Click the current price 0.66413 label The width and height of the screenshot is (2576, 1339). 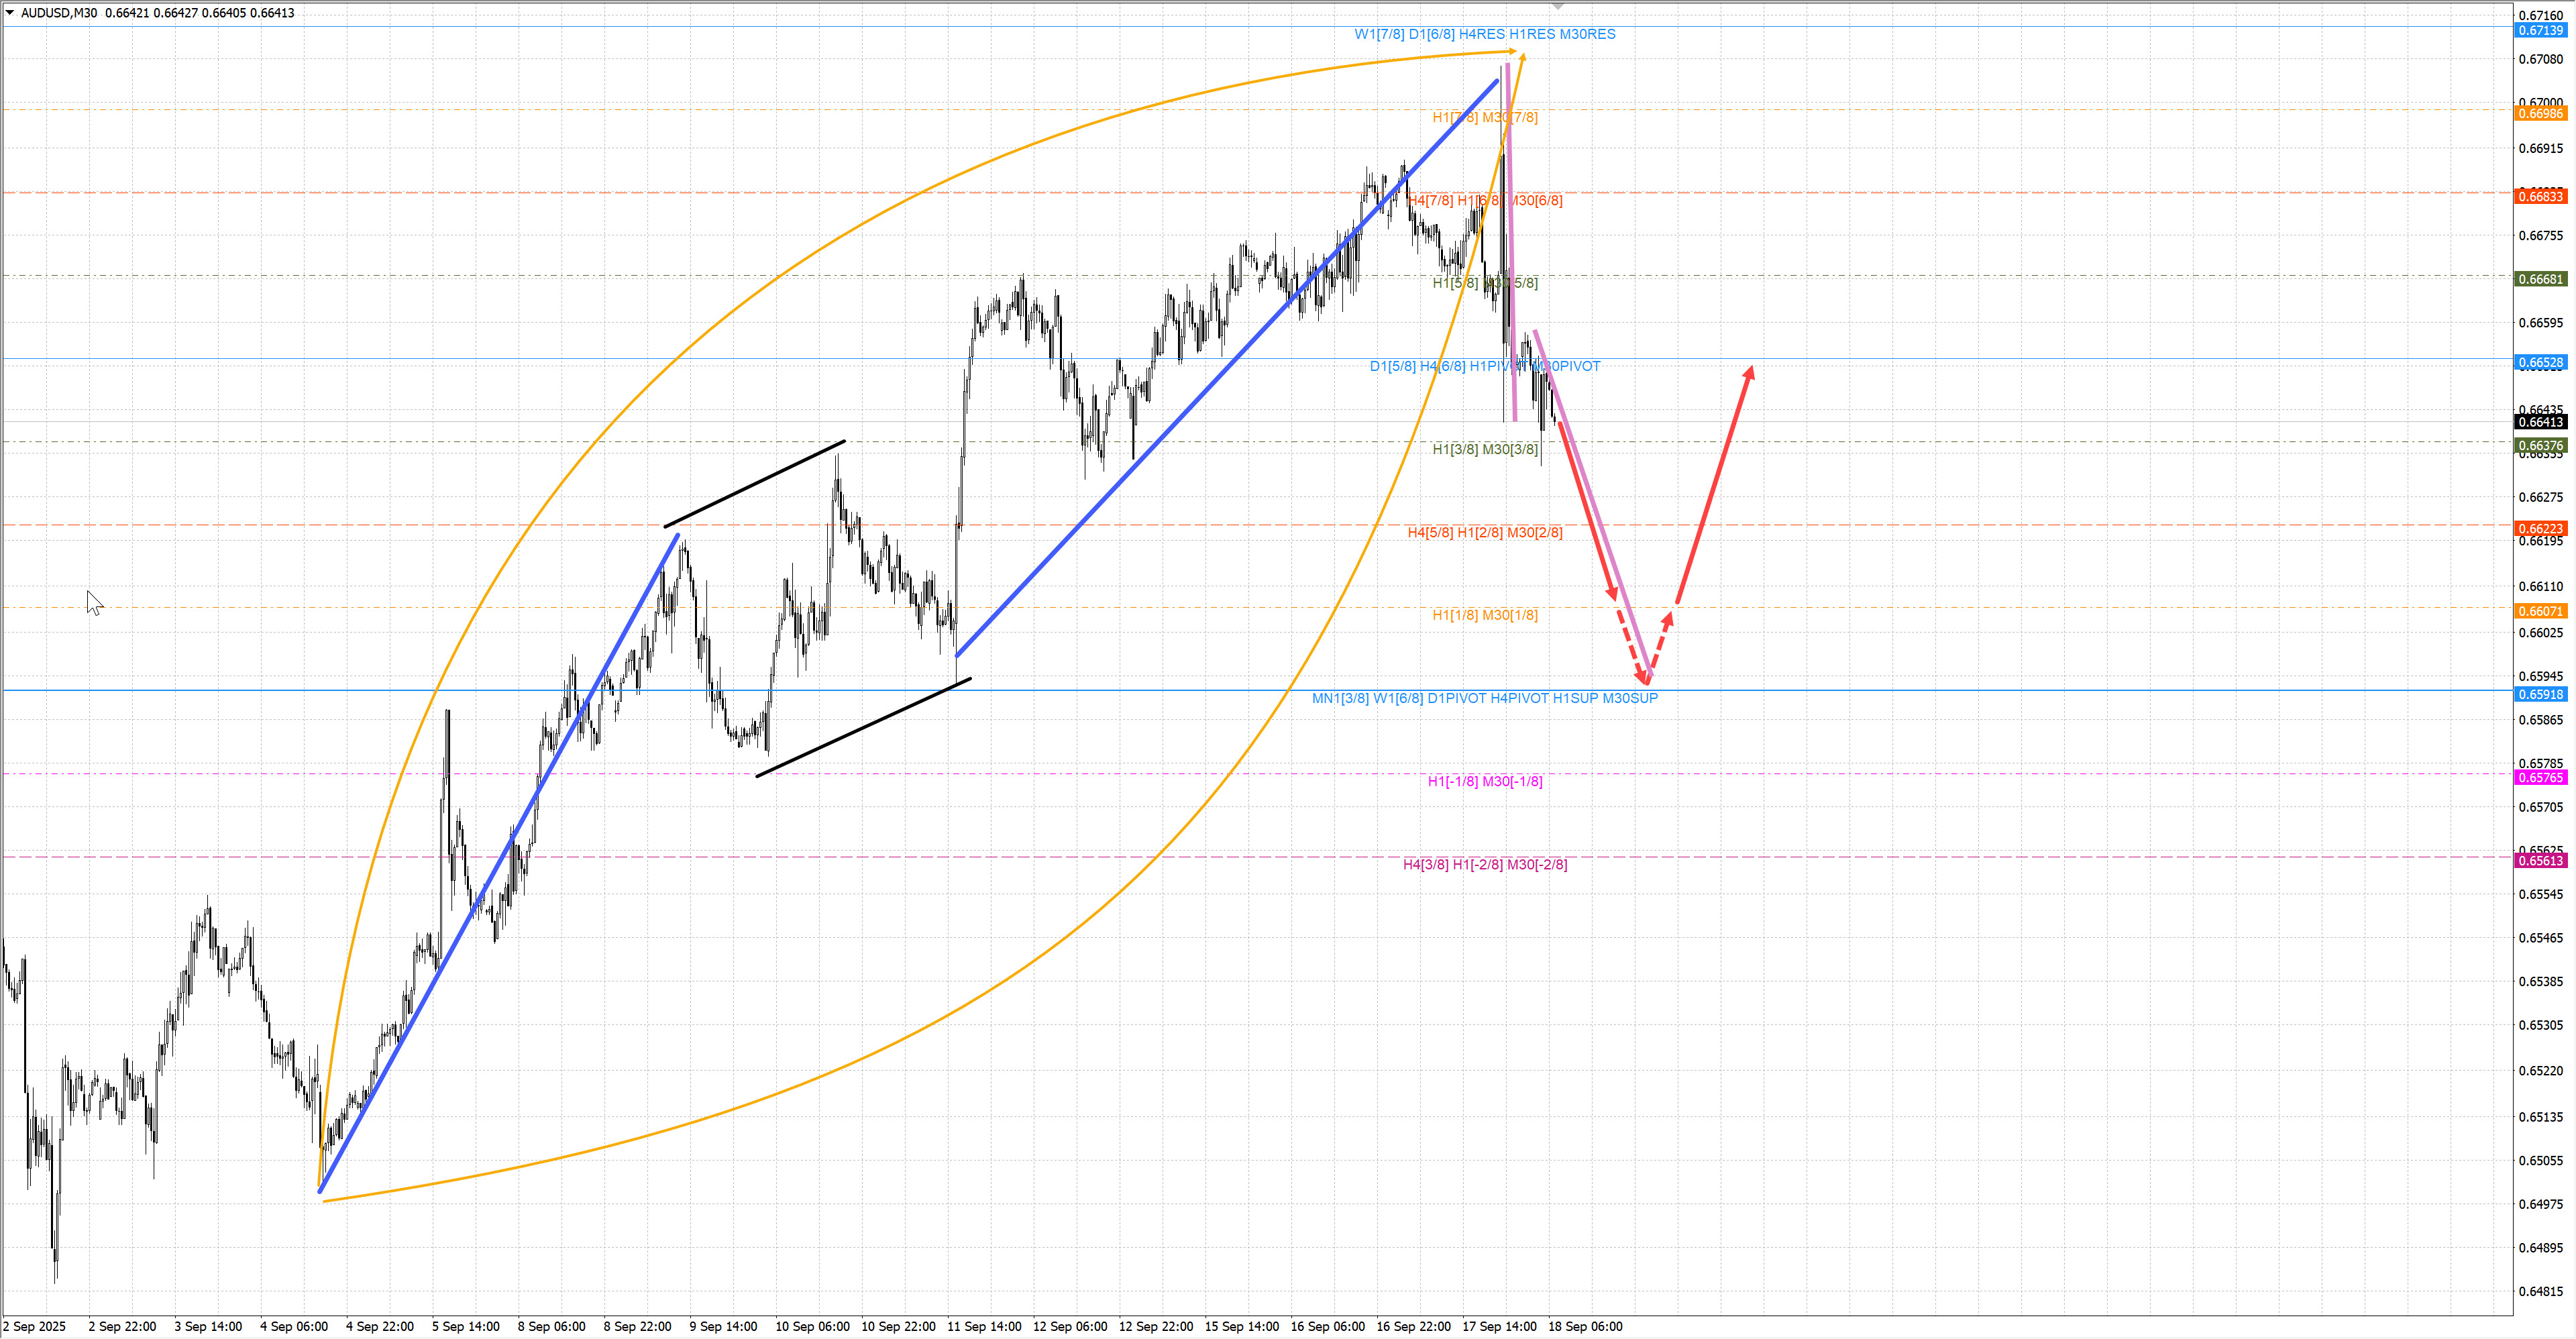coord(2540,422)
